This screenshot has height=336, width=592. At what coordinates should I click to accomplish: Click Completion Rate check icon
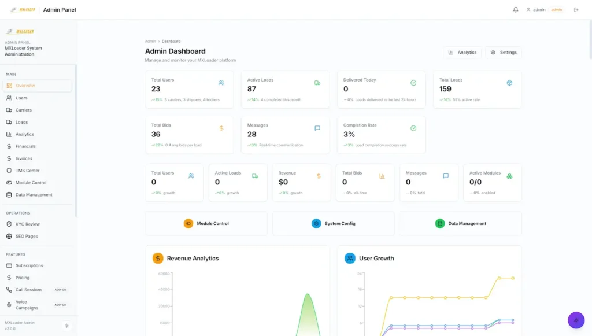[413, 128]
